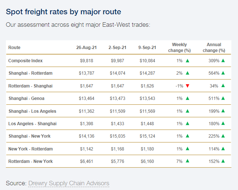Viewport: 238px width, 190px height.
Task: Click the $15,124 Shanghai - New York value
Action: tap(147, 136)
